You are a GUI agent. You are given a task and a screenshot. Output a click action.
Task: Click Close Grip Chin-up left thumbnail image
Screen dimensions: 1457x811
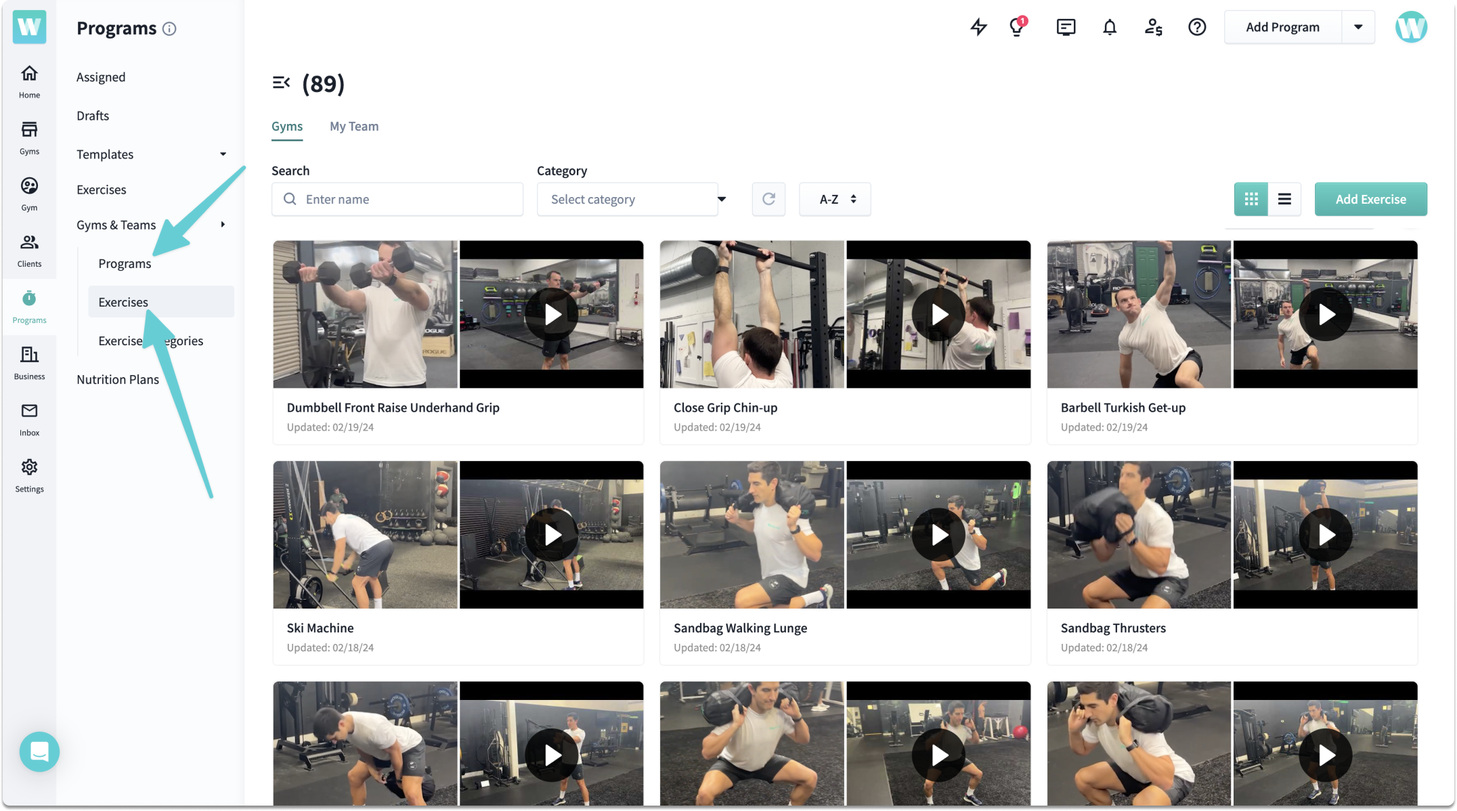coord(752,314)
